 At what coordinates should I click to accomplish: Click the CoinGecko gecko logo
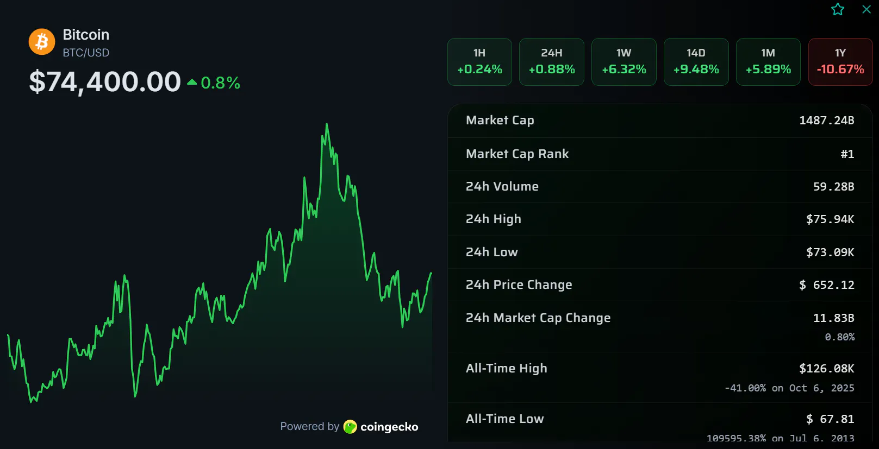(x=350, y=427)
